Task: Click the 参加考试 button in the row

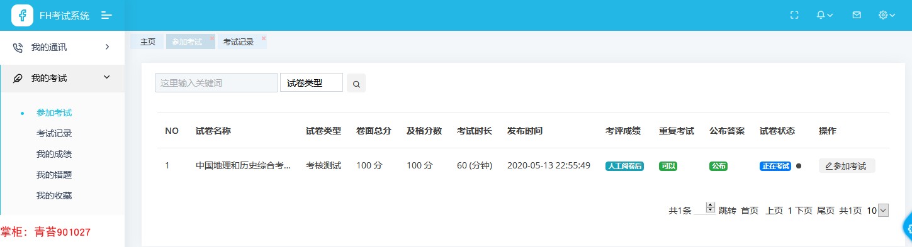Action: click(847, 166)
